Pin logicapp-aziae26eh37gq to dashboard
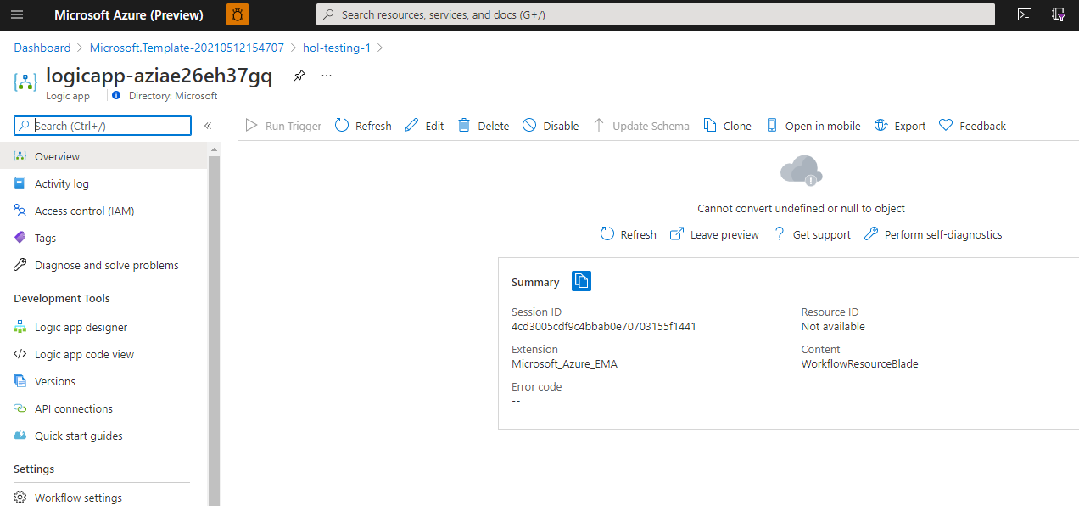This screenshot has height=506, width=1079. 299,76
